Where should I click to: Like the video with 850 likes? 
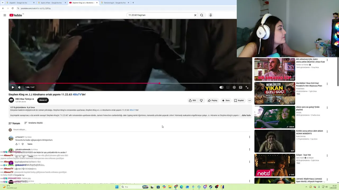coord(192,101)
